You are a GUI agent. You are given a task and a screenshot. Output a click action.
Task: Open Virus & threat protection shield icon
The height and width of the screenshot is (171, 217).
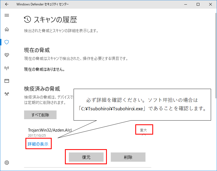[7, 42]
